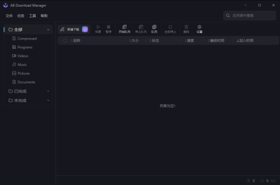
Task: Expand the 未完成 group chevron
Action: [48, 101]
